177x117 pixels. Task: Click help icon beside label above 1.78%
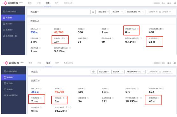click(x=40, y=48)
